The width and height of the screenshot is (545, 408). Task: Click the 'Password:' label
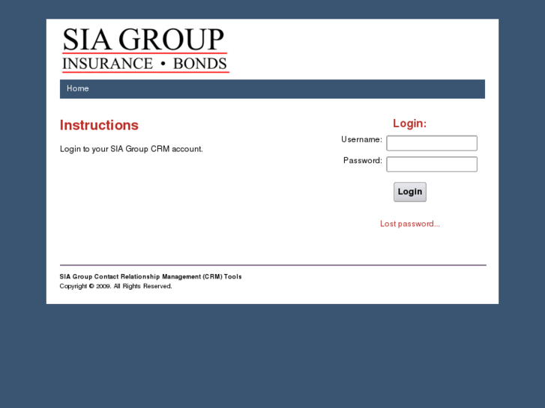pos(363,160)
